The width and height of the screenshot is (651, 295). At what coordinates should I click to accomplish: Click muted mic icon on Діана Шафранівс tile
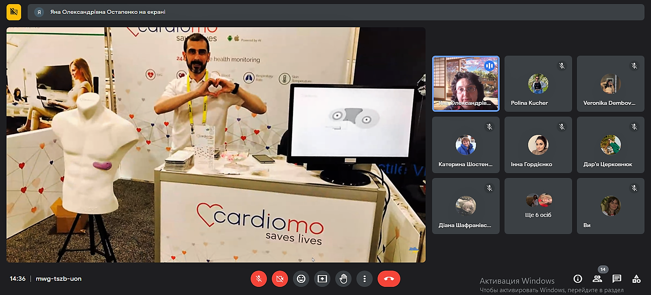click(x=489, y=188)
